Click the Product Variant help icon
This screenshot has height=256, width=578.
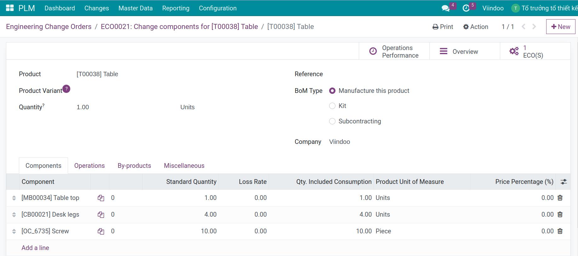pos(66,89)
